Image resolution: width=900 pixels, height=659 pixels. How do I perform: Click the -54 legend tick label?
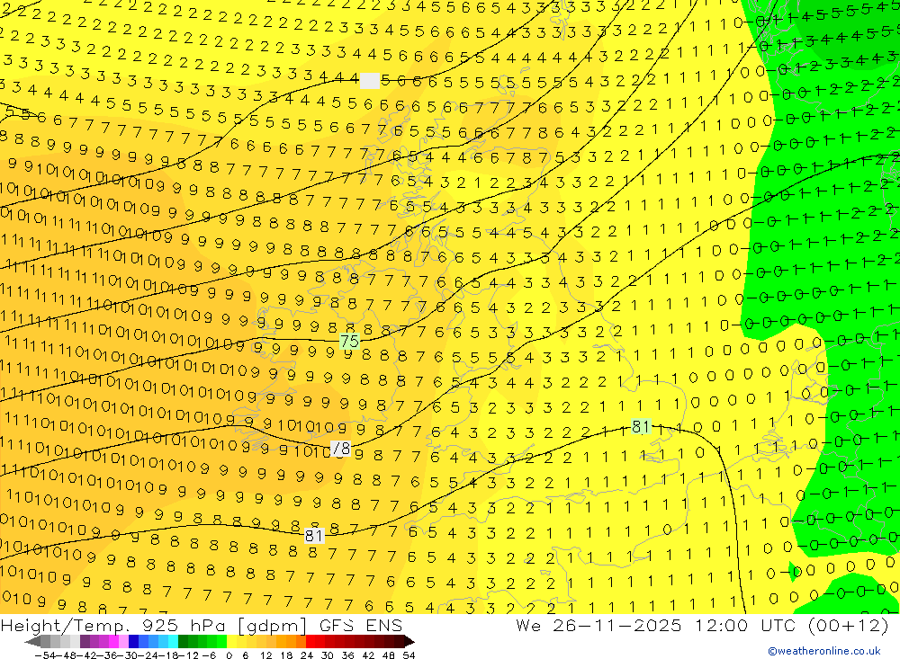point(45,655)
